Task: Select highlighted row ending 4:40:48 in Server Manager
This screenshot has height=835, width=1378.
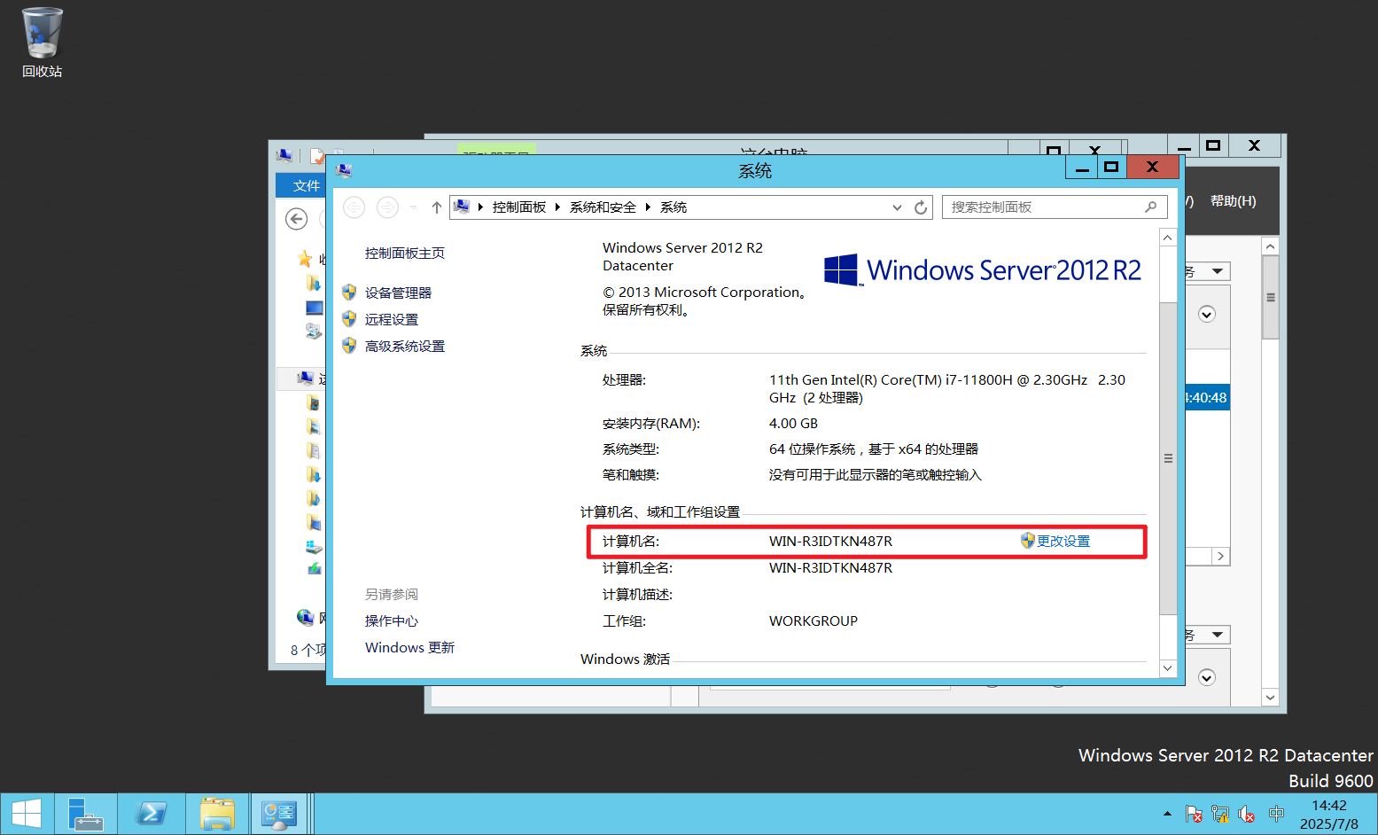Action: pos(1207,398)
